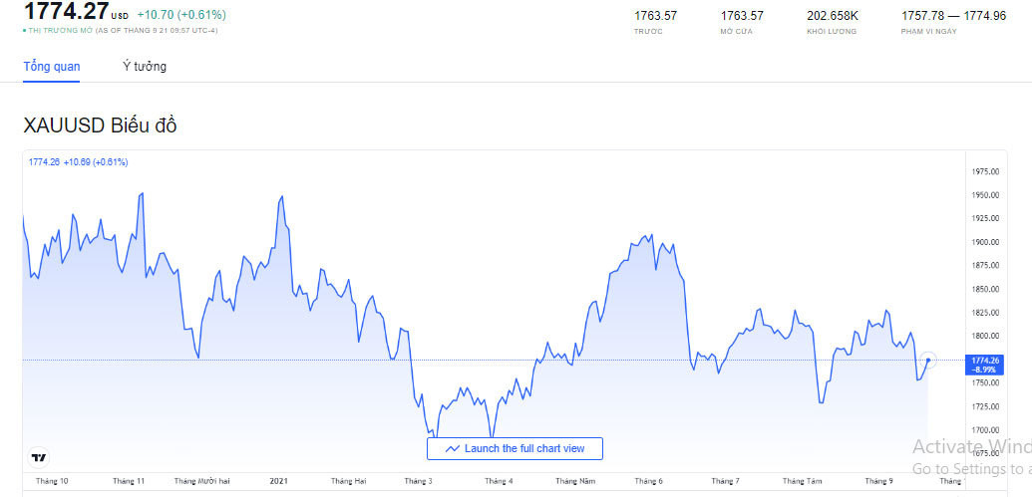The width and height of the screenshot is (1032, 497).
Task: Click the current price dot on the chart line
Action: coord(928,360)
